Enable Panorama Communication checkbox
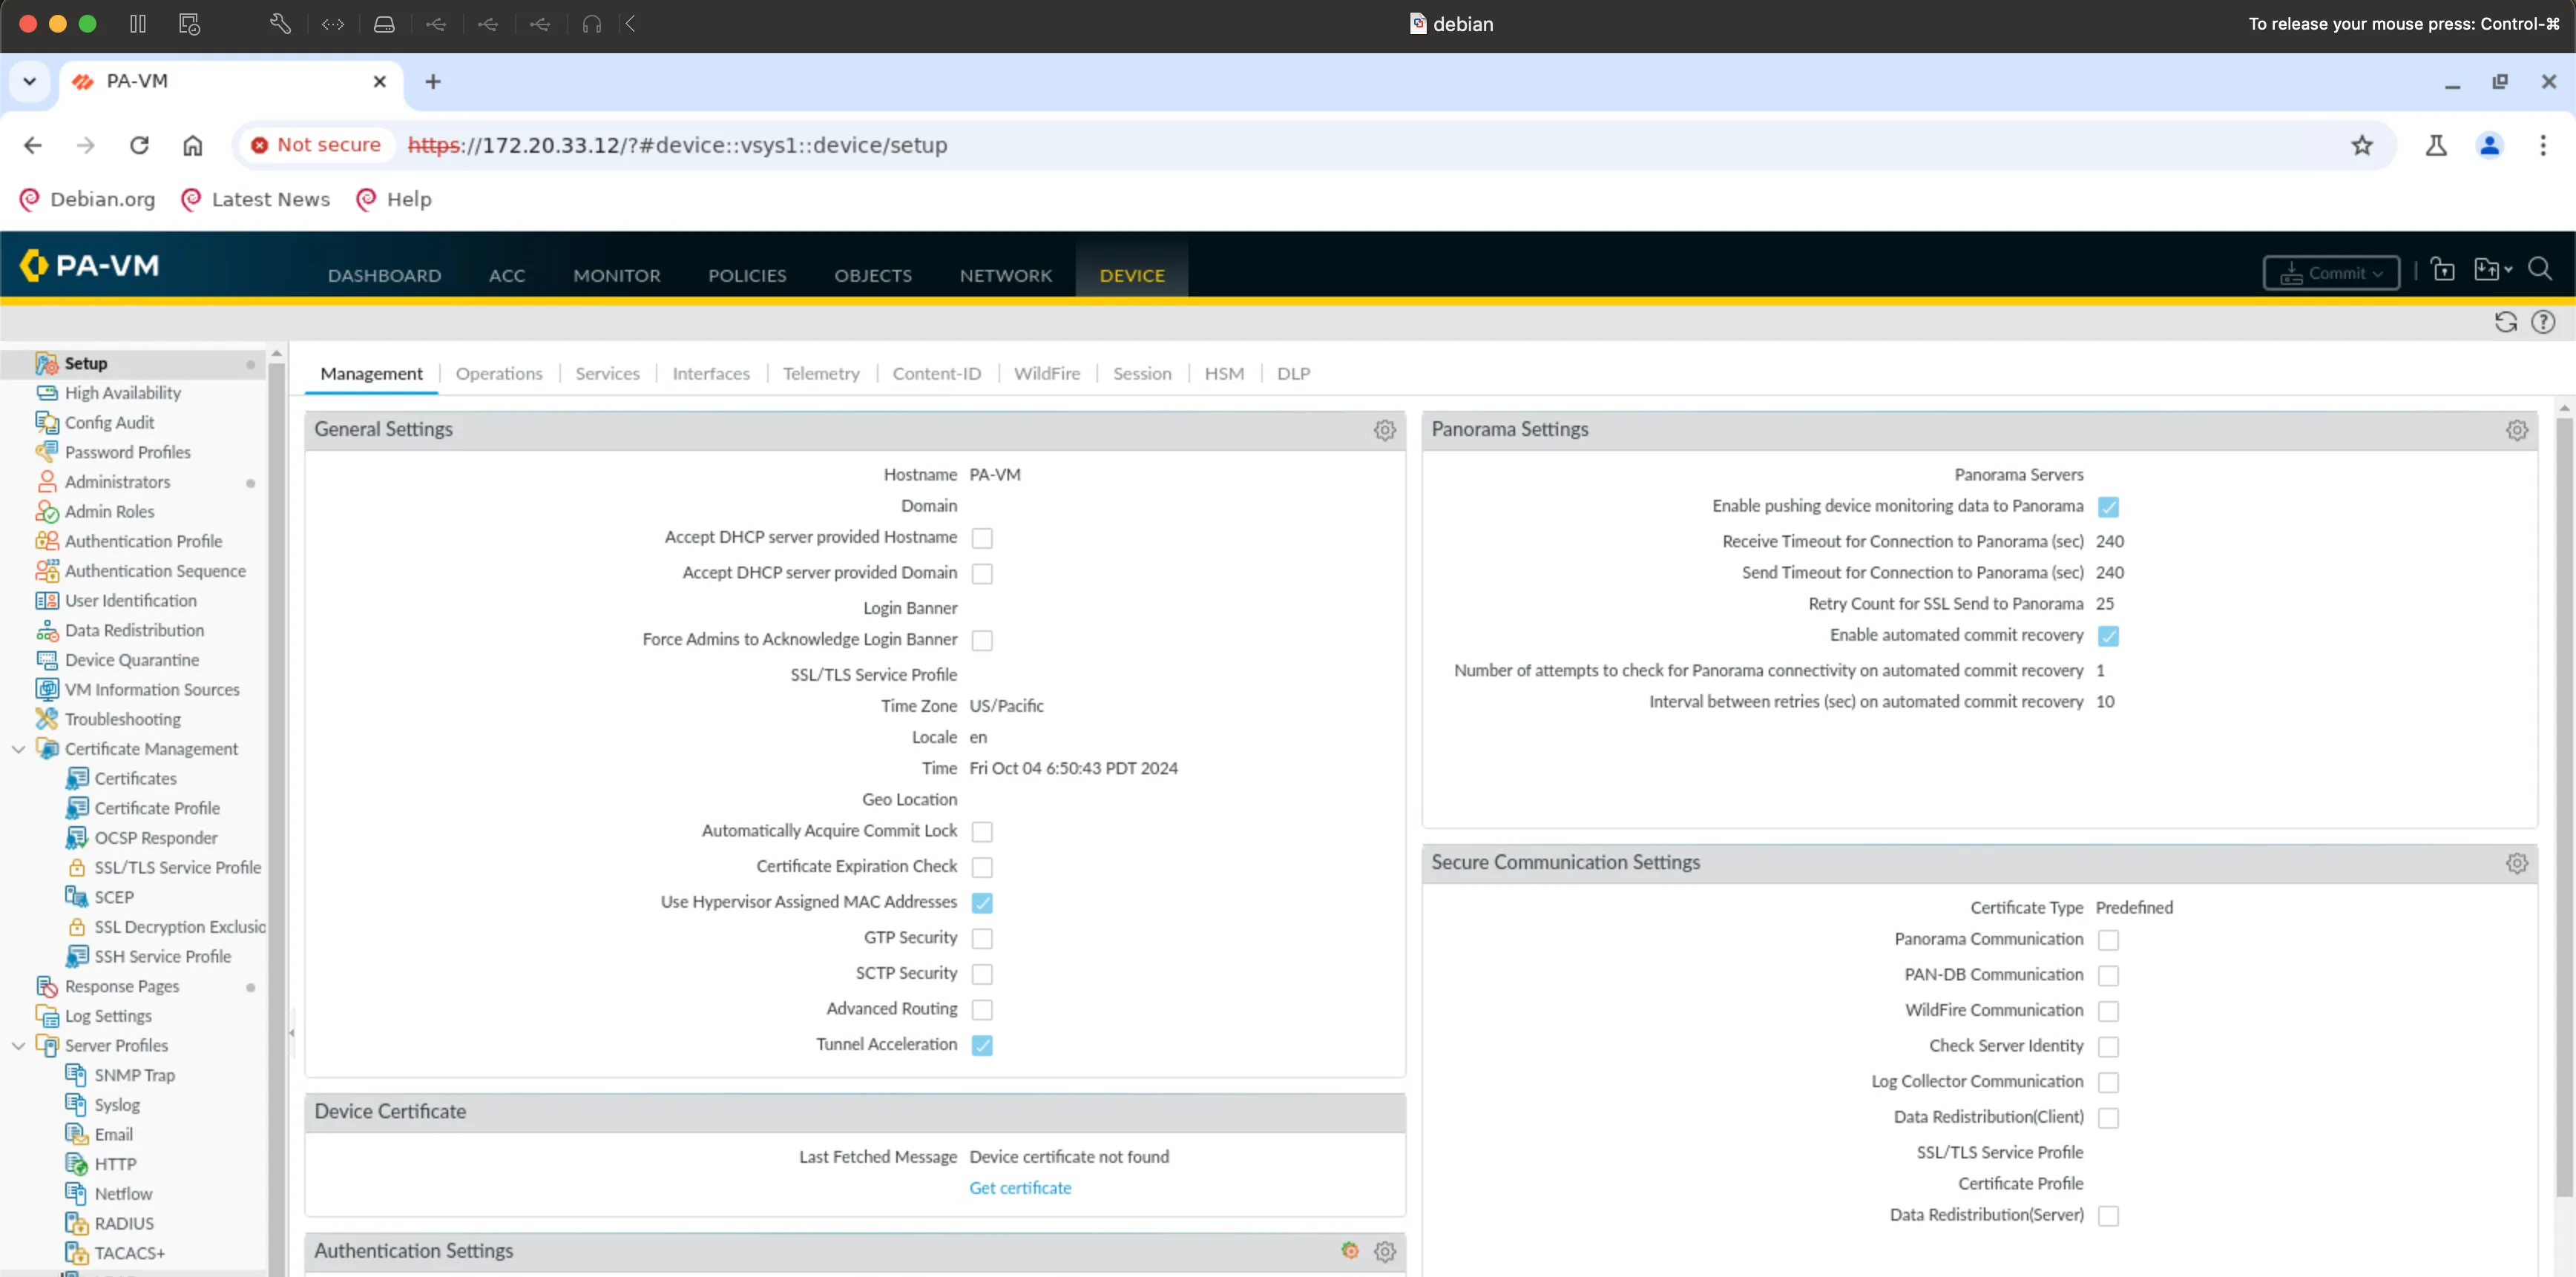2576x1277 pixels. [x=2108, y=940]
